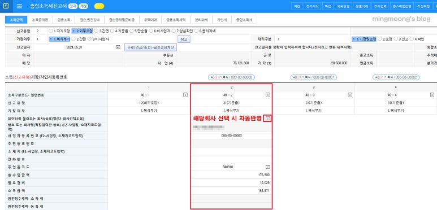Click the 사업(4) amount 76,121,660
Viewport: 437px width, 210px height.
[x=241, y=63]
